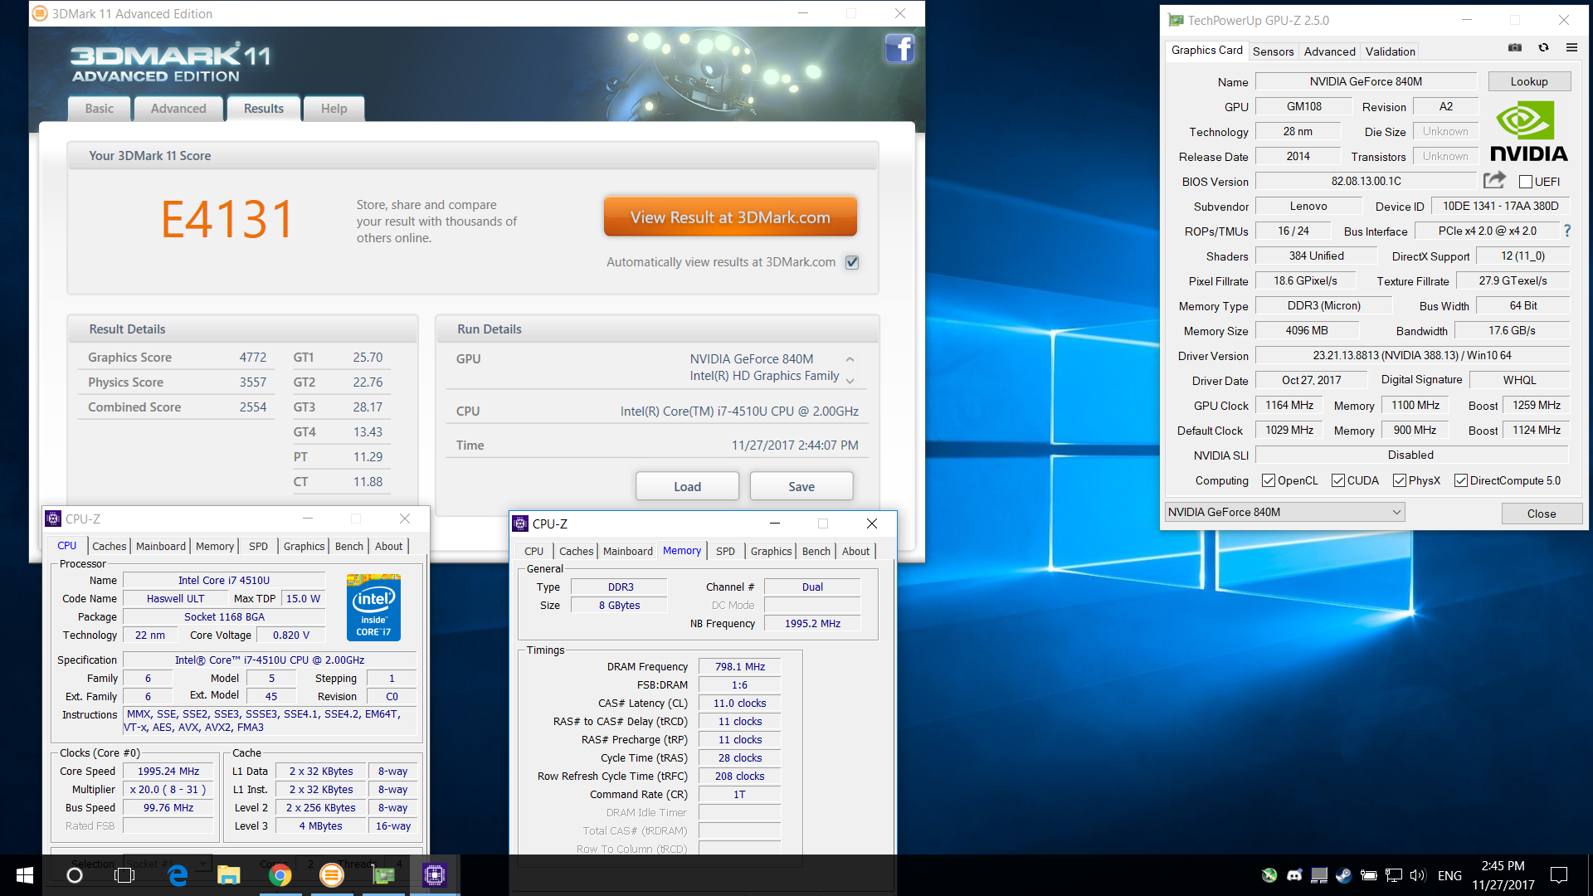Screen dimensions: 1593x896
Task: Open the Help tab in 3DMark
Action: (x=334, y=108)
